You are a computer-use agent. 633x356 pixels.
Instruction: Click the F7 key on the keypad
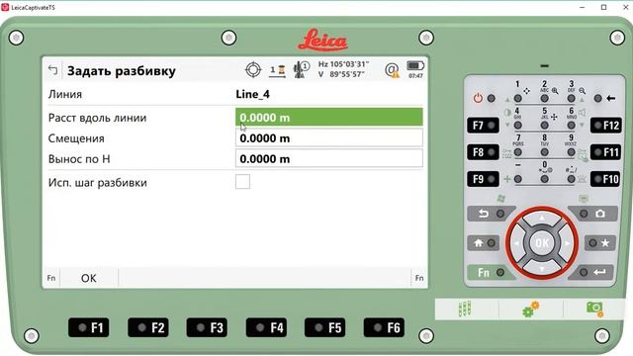[x=483, y=126]
